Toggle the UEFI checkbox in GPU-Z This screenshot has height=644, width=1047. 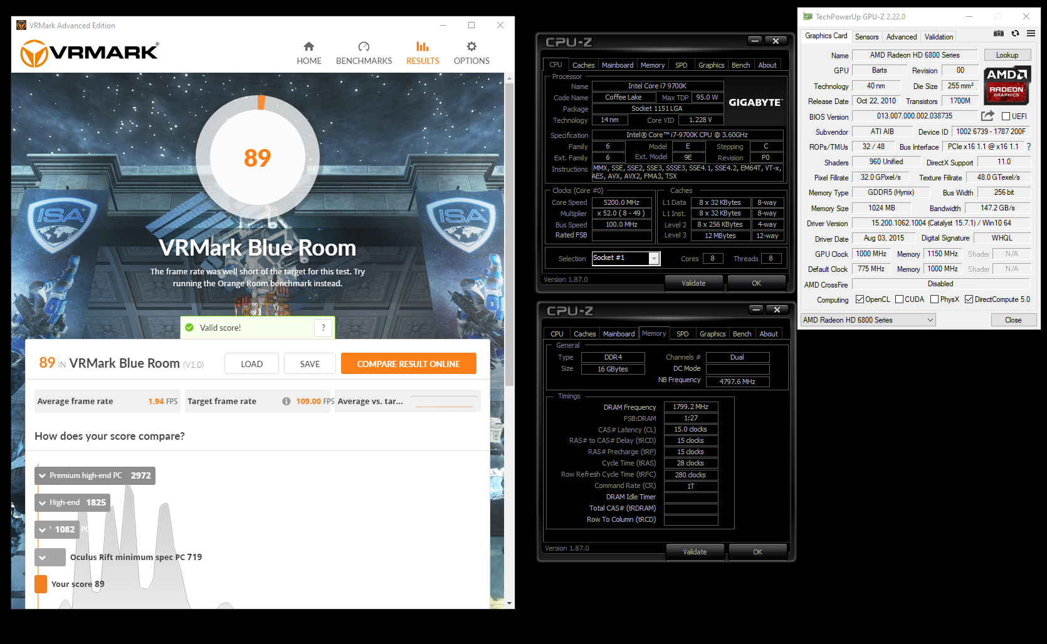coord(1006,117)
